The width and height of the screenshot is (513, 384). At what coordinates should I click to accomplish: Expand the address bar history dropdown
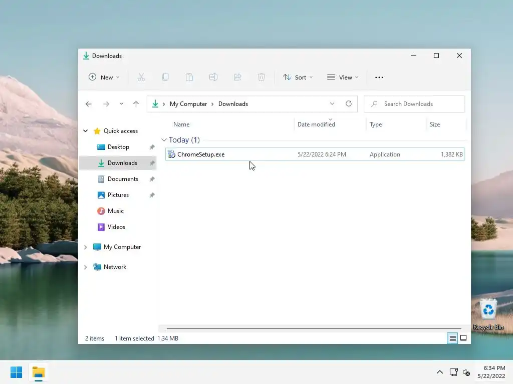pos(332,104)
